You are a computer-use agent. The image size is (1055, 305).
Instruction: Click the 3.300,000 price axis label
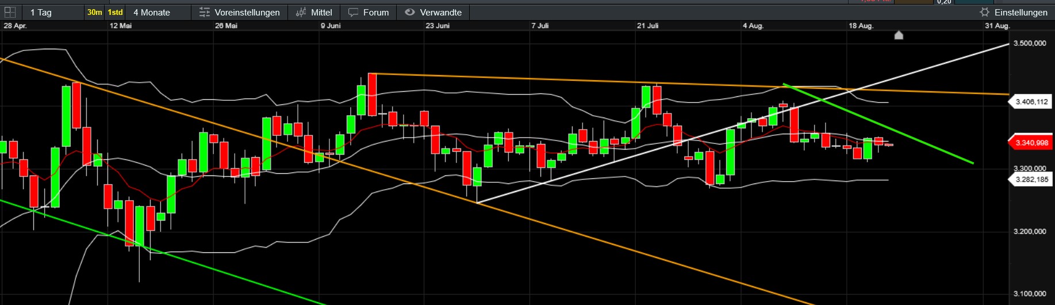tap(1030, 169)
